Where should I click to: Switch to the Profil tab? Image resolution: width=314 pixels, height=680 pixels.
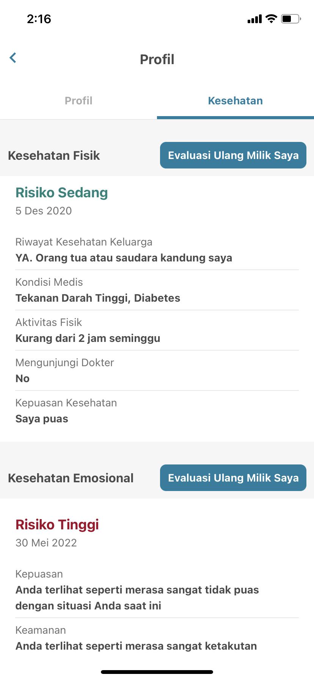coord(78,101)
